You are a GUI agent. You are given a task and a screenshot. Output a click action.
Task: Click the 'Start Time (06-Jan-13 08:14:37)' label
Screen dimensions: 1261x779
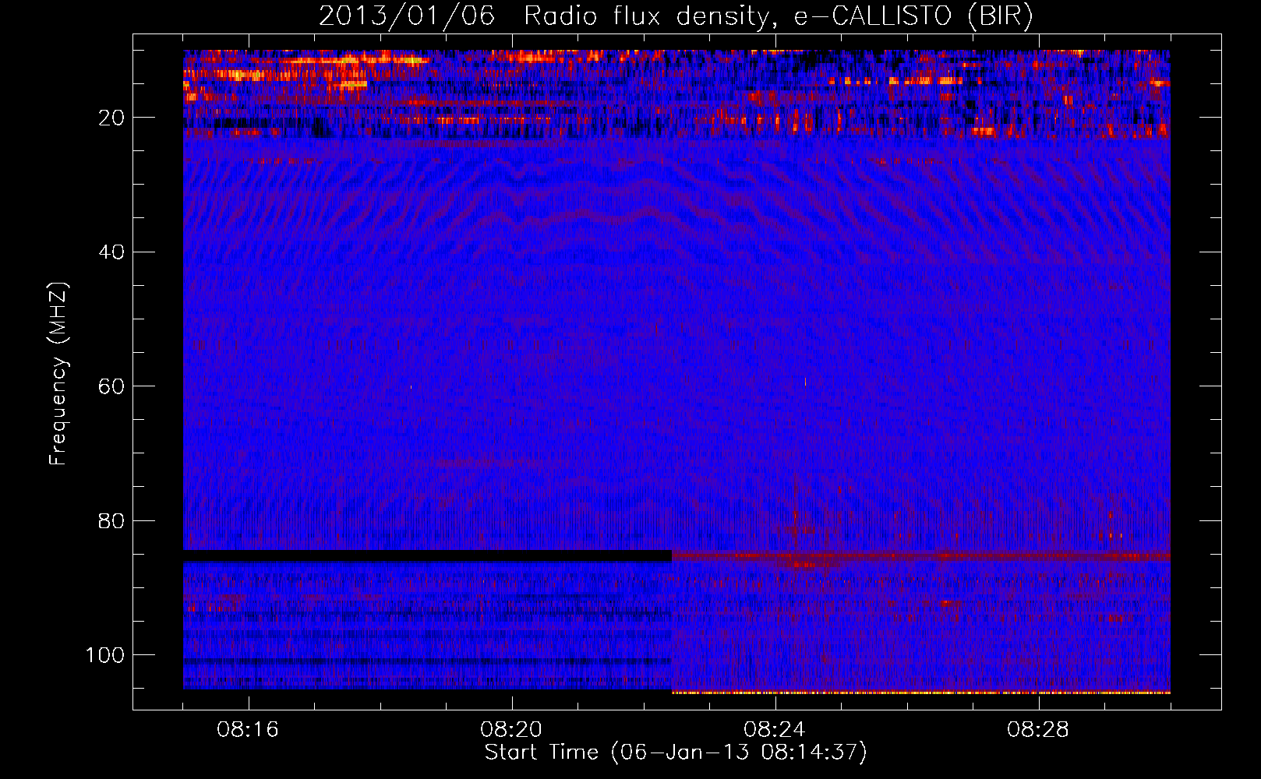pos(675,753)
